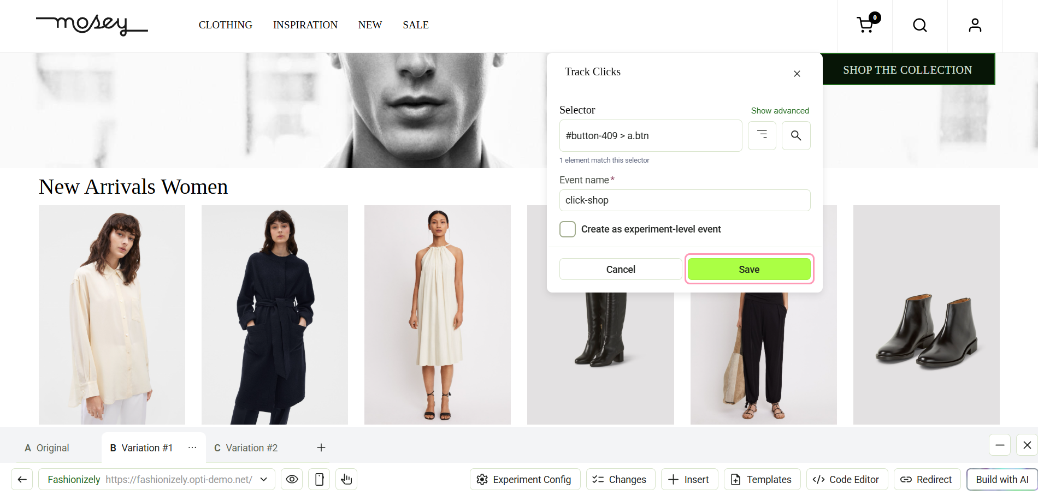Viewport: 1038px width, 495px height.
Task: Click Show advanced selector options
Action: (x=780, y=110)
